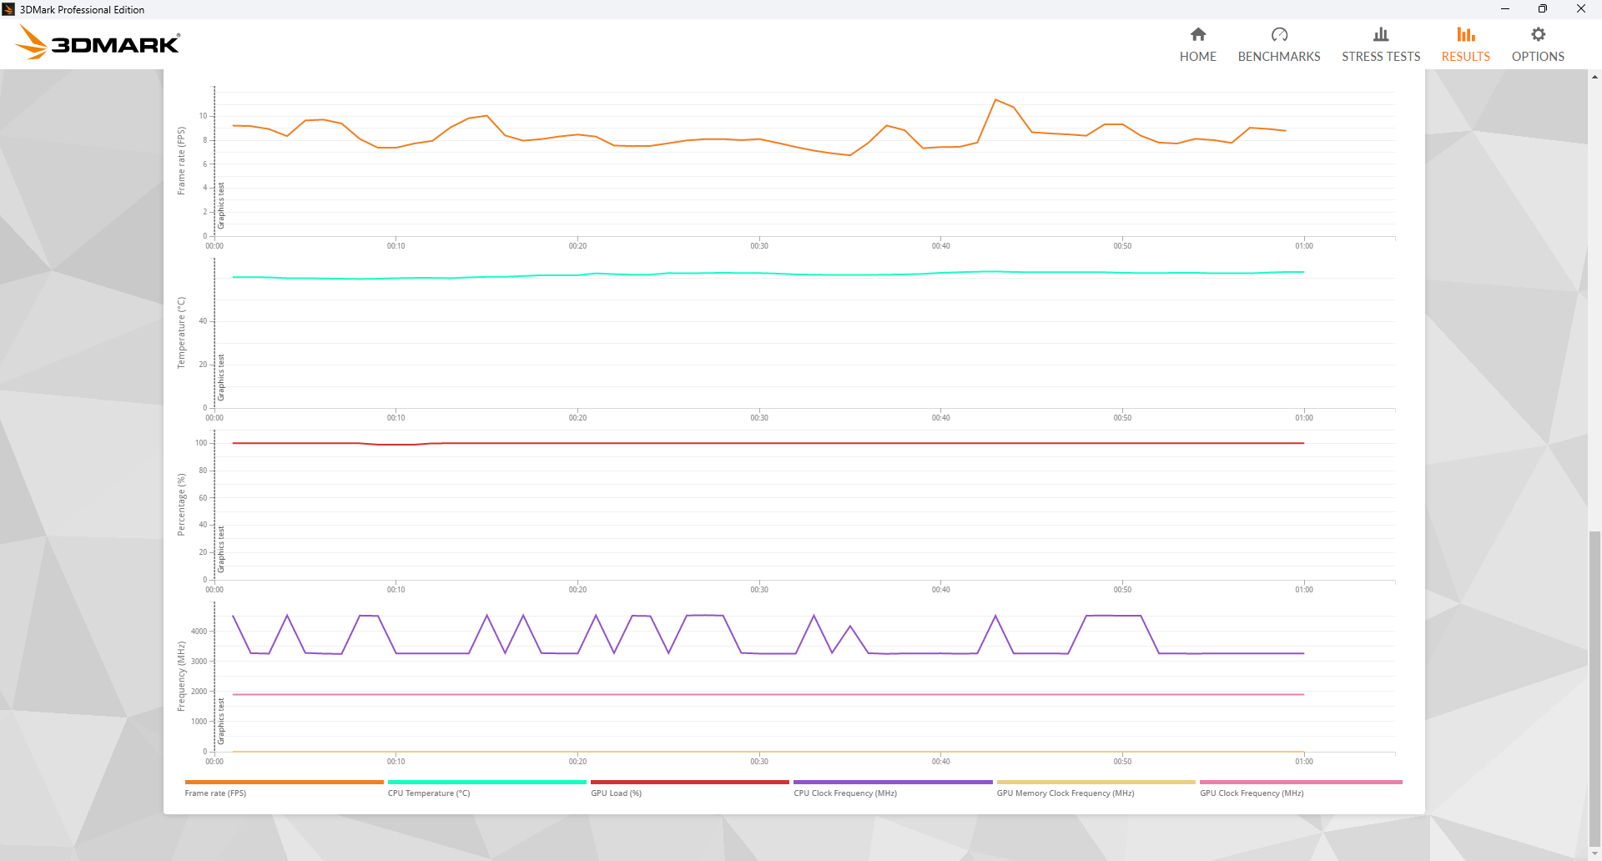Click the Graphics test marker in frequency chart
The height and width of the screenshot is (861, 1602).
click(221, 721)
